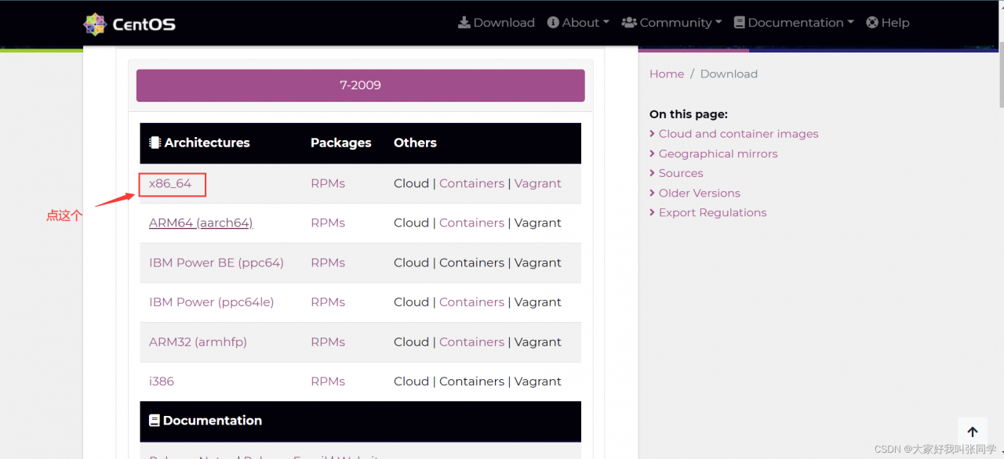The width and height of the screenshot is (1004, 459).
Task: Open the ARM32 (armhfp) link
Action: (x=198, y=342)
